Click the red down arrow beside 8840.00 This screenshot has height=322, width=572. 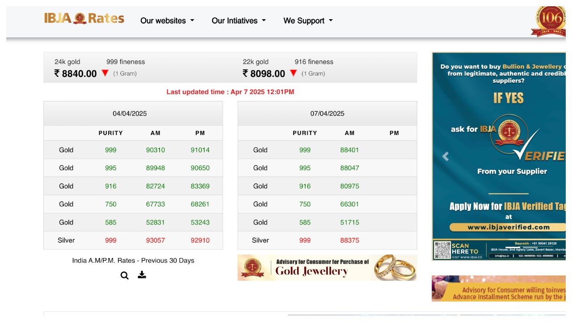click(105, 73)
